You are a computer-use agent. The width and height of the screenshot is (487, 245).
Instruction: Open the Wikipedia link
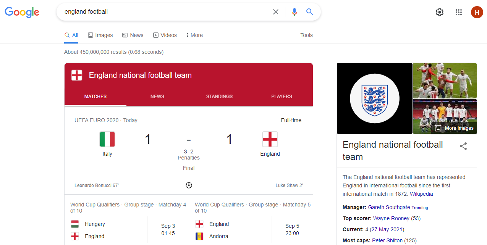[x=422, y=194]
